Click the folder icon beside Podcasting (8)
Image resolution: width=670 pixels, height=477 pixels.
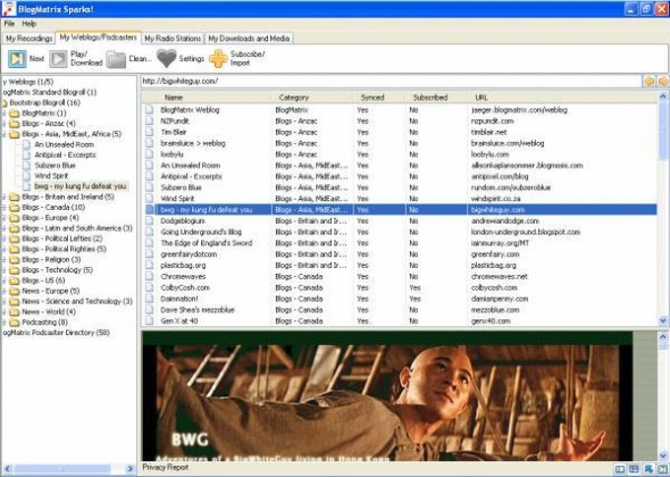click(15, 322)
